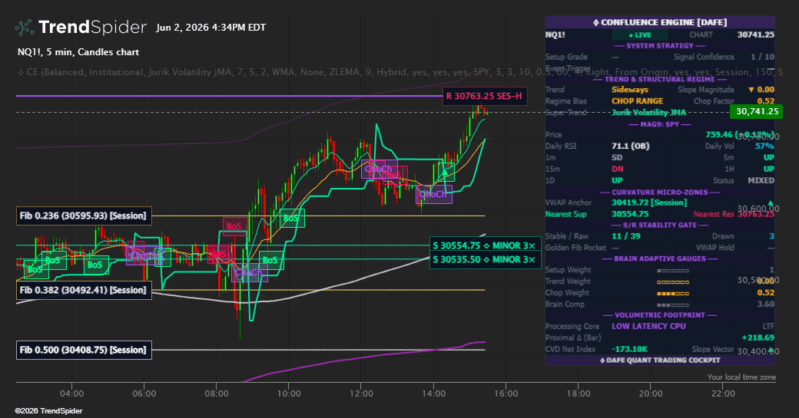The height and width of the screenshot is (418, 799).
Task: Click the red BoS marker above 08:00
Action: click(234, 226)
